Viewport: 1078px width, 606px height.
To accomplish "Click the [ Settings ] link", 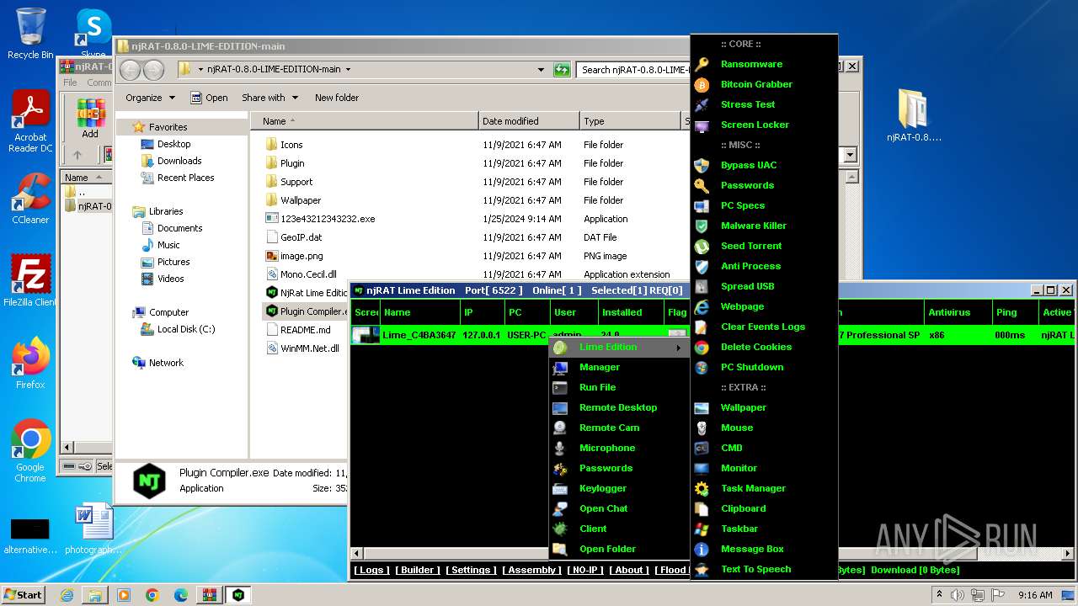I will pos(471,570).
